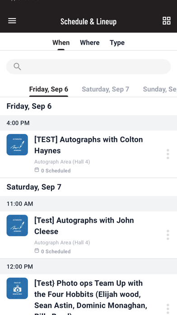Viewport: 177px width, 315px height.
Task: Switch to the Type tab
Action: pyautogui.click(x=117, y=43)
